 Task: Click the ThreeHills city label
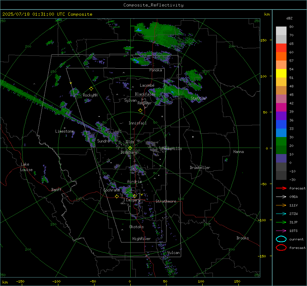click(x=172, y=149)
